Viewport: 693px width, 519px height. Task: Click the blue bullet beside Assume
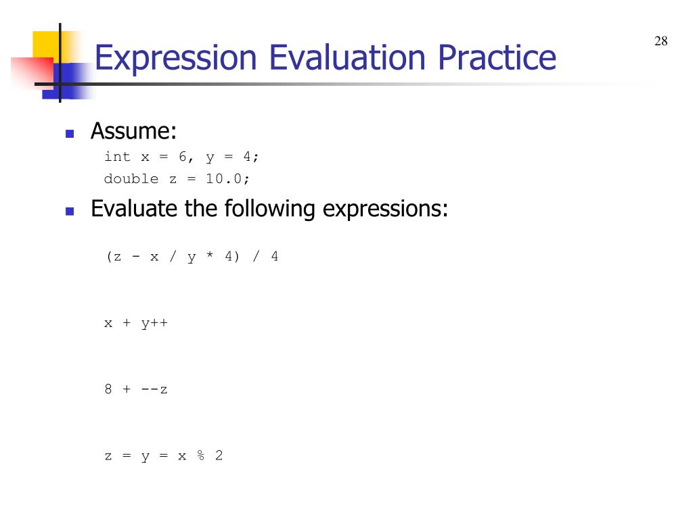point(70,134)
